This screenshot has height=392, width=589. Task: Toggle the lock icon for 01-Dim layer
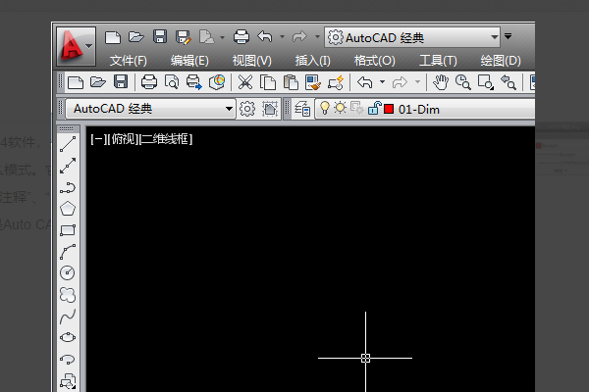coord(374,109)
